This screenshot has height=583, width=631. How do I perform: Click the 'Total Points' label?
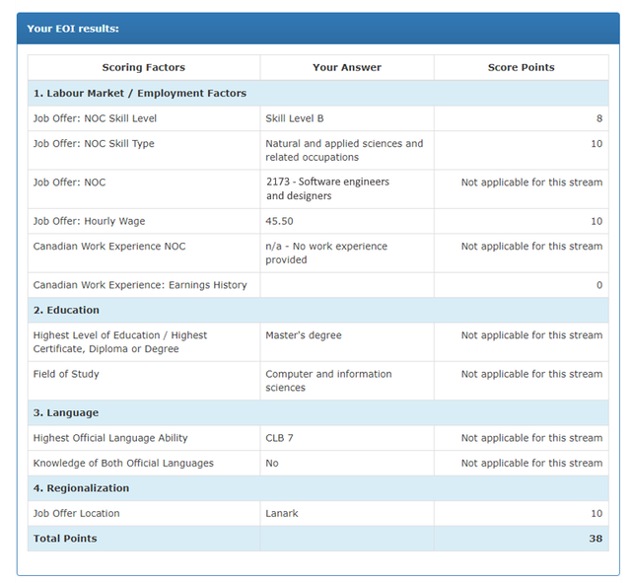pyautogui.click(x=65, y=539)
